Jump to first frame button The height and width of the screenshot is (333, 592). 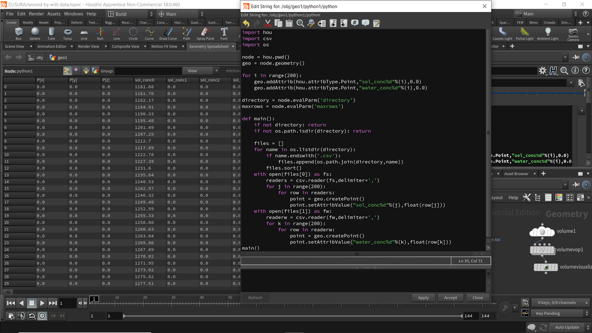pos(11,303)
